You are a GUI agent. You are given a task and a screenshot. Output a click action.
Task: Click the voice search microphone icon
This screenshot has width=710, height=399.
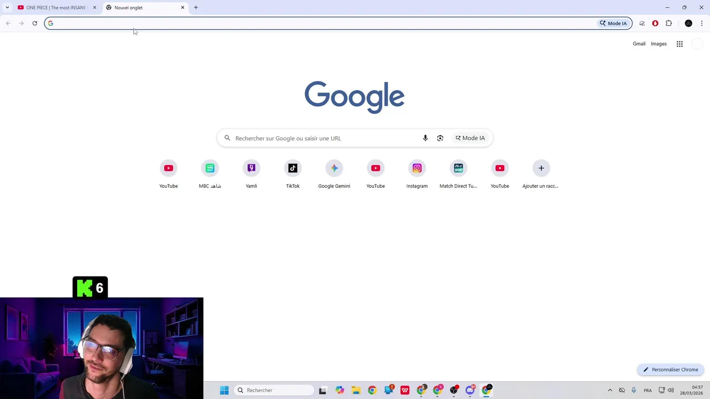(x=425, y=138)
